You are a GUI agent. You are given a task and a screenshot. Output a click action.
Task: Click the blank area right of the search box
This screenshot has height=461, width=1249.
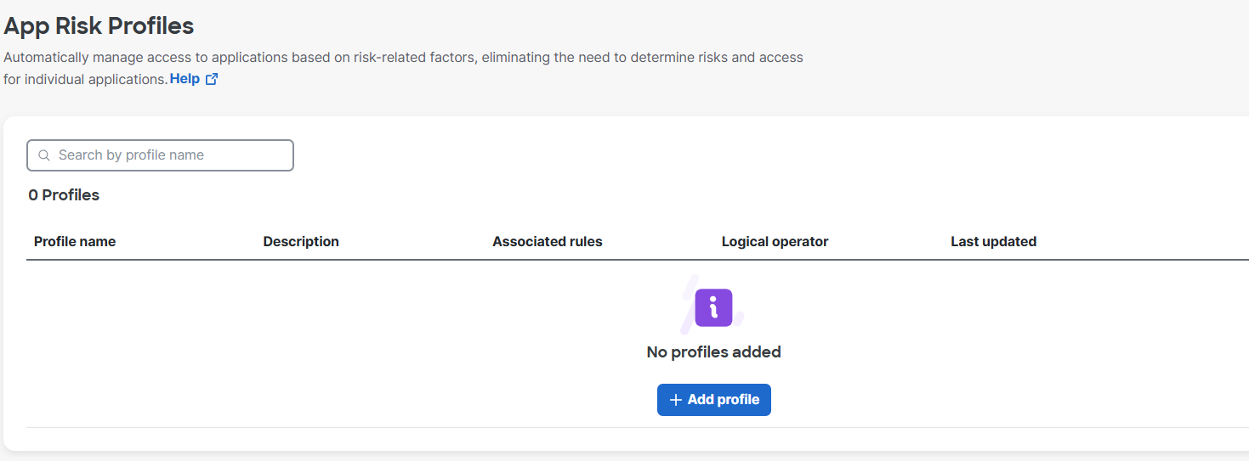(680, 155)
